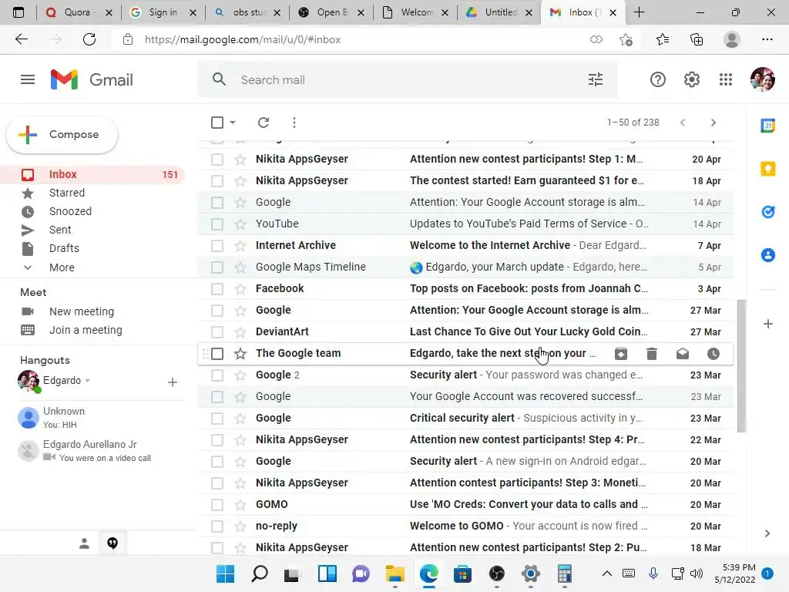Open the Google apps grid
789x592 pixels.
pos(726,79)
